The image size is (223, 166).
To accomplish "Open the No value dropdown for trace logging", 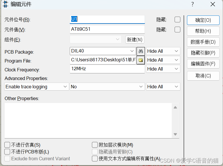I will pos(107,87).
